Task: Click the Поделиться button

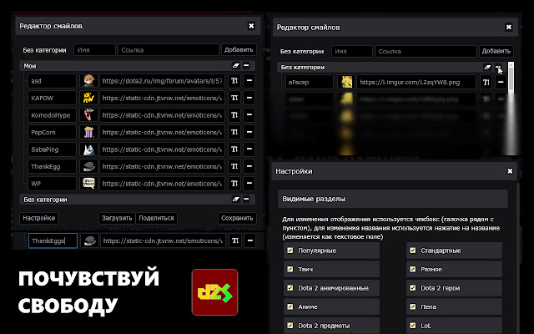Action: pos(156,218)
